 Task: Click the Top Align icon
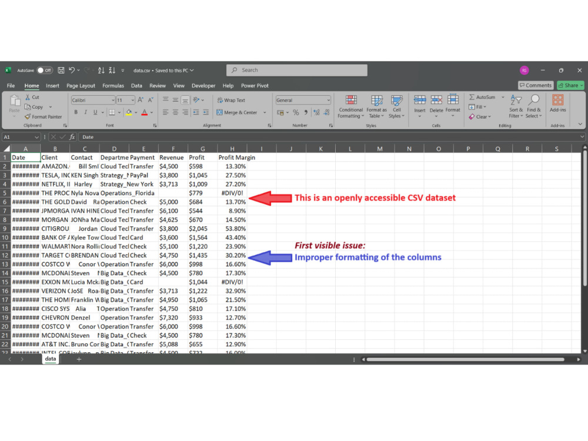(165, 100)
